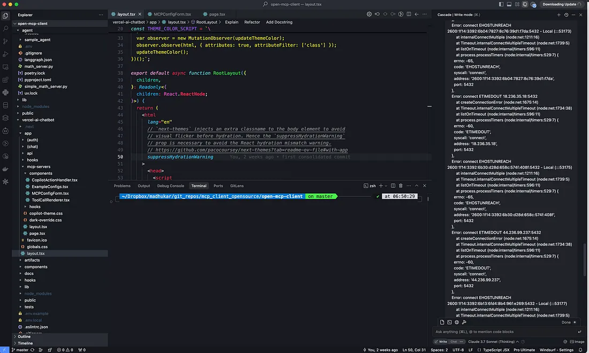Click Add Docstring code lens link
The image size is (589, 353).
coord(279,22)
